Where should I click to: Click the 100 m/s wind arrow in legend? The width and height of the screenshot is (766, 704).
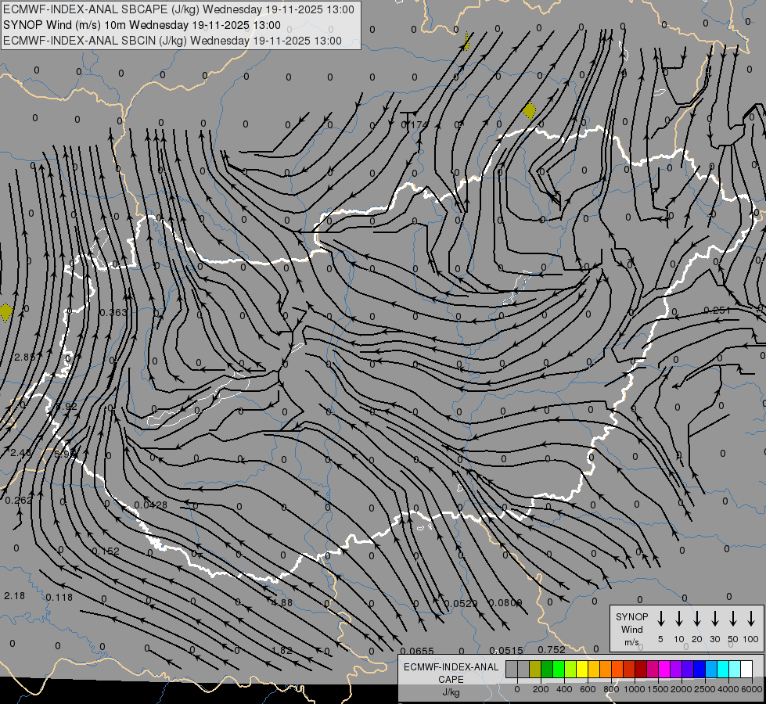point(751,619)
